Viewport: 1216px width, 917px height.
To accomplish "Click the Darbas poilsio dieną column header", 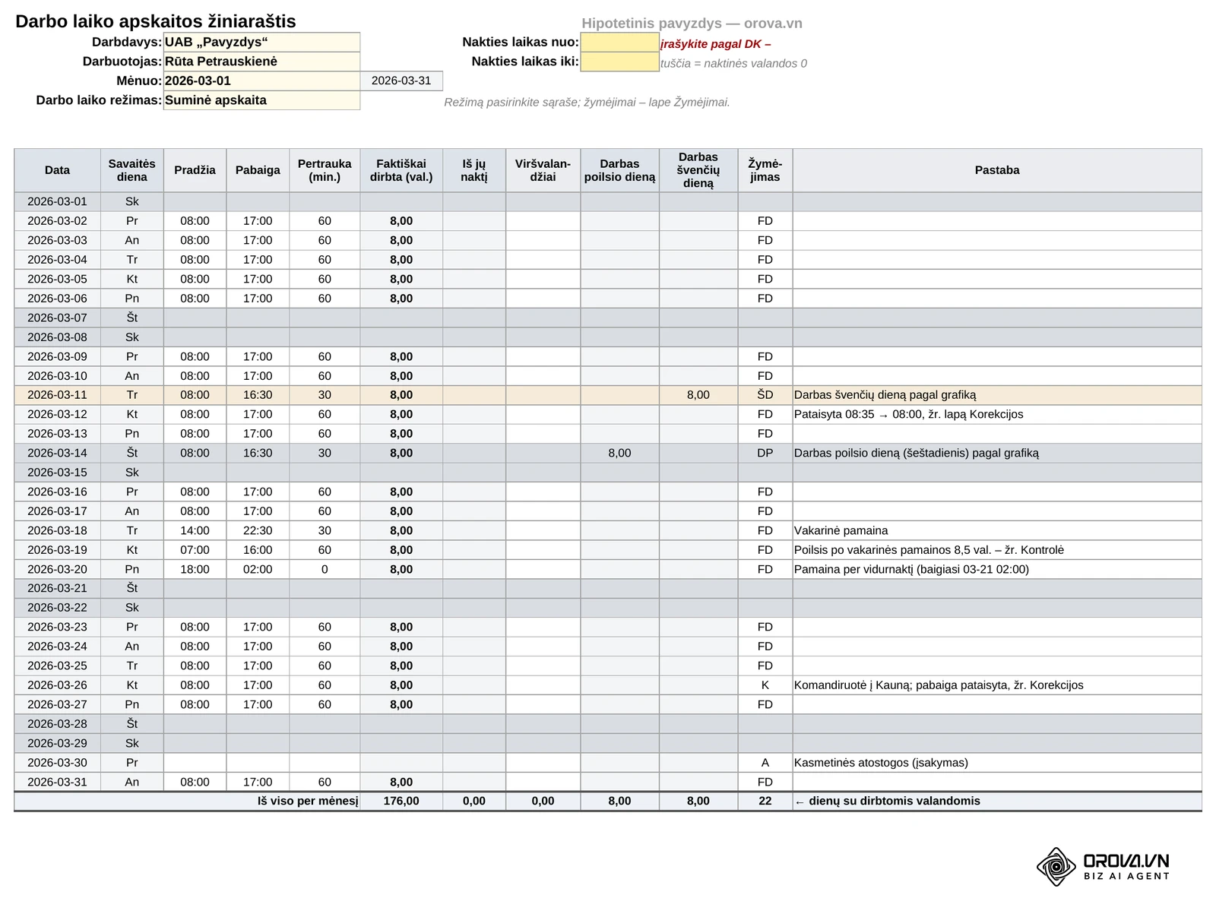I will [619, 170].
